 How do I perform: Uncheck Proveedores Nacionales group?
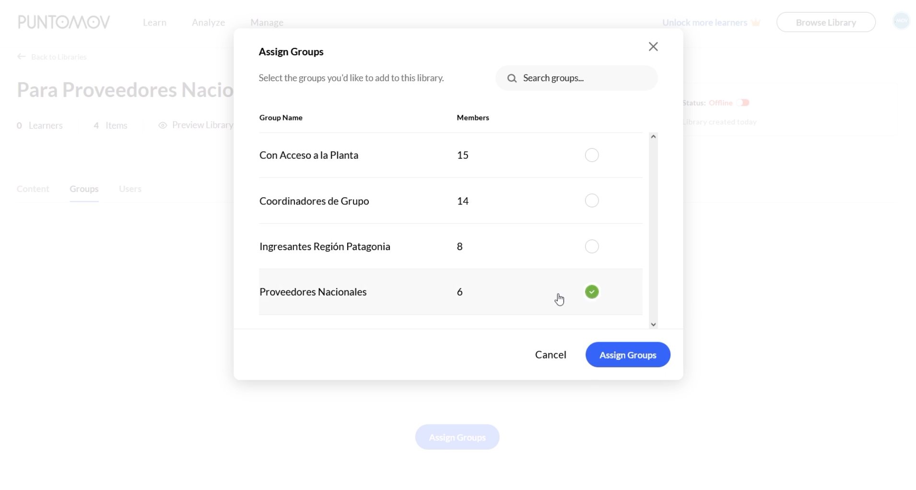point(592,292)
